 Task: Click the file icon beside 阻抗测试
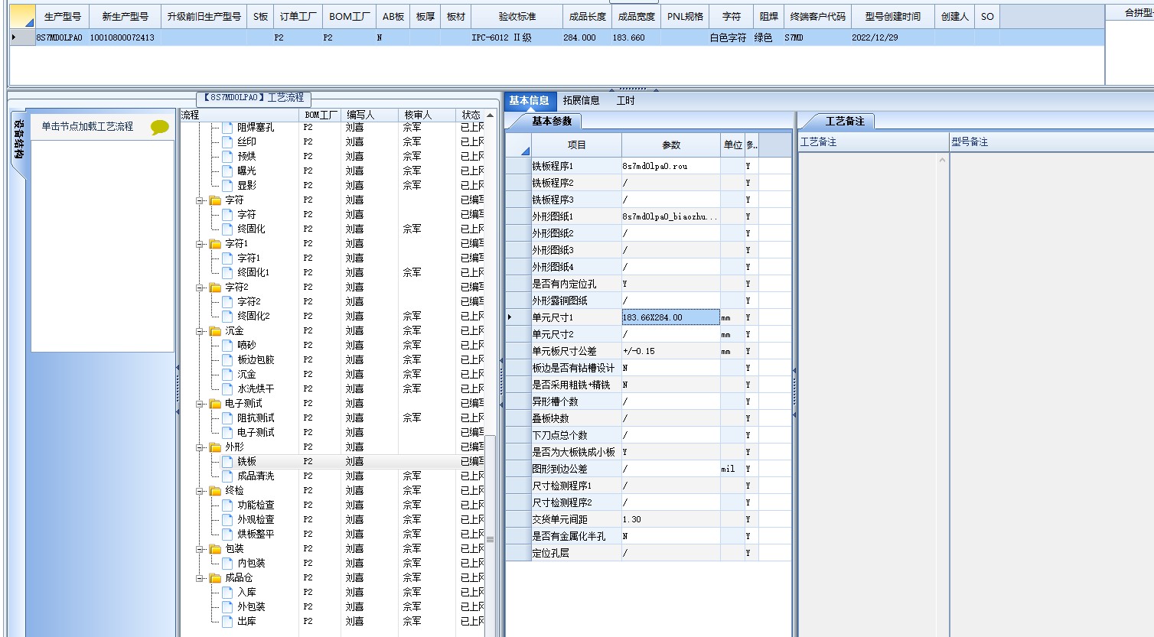click(227, 418)
